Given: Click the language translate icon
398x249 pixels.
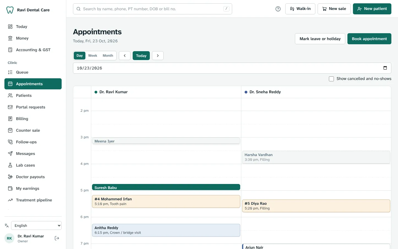Looking at the screenshot, I should tap(7, 225).
